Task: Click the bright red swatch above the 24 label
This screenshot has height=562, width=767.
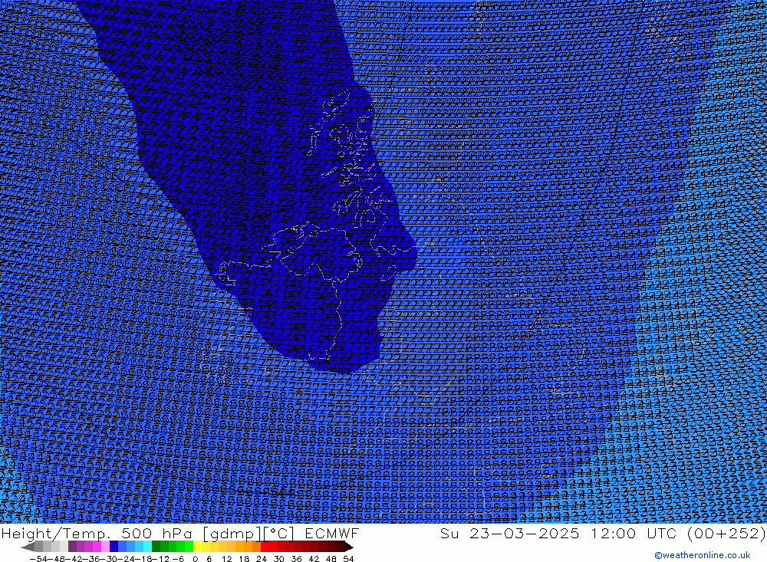Action: [264, 547]
